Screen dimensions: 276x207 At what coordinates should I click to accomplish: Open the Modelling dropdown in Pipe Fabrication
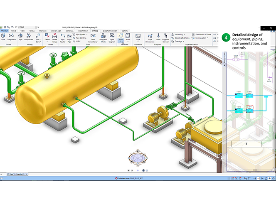point(180,34)
